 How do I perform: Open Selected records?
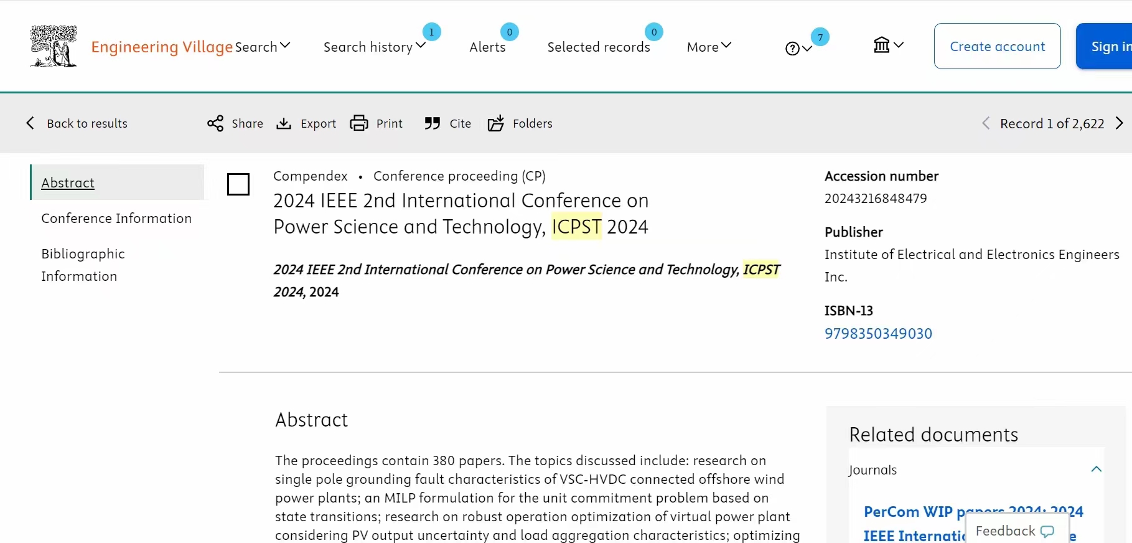point(599,47)
